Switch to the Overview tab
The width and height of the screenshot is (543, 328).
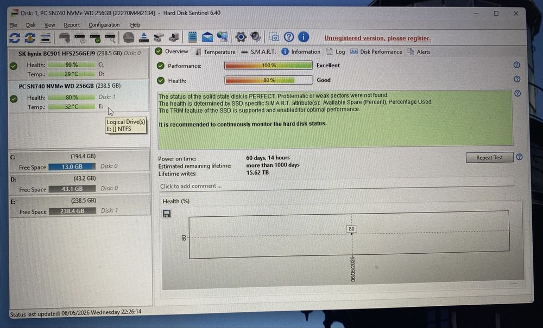(x=172, y=52)
